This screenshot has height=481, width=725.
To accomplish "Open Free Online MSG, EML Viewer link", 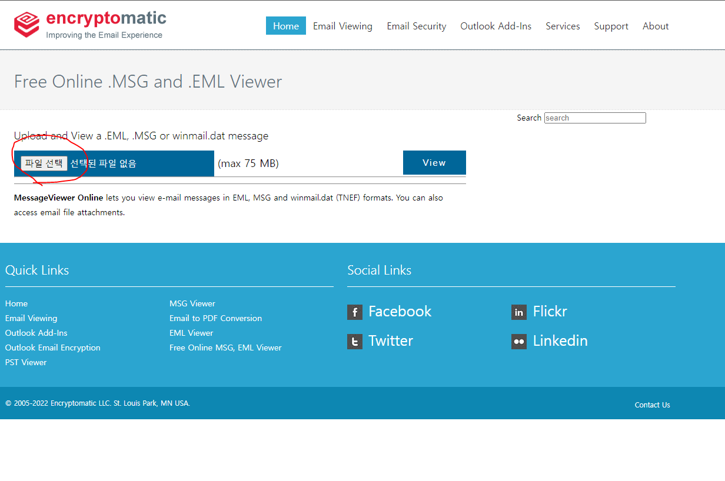I will 225,348.
